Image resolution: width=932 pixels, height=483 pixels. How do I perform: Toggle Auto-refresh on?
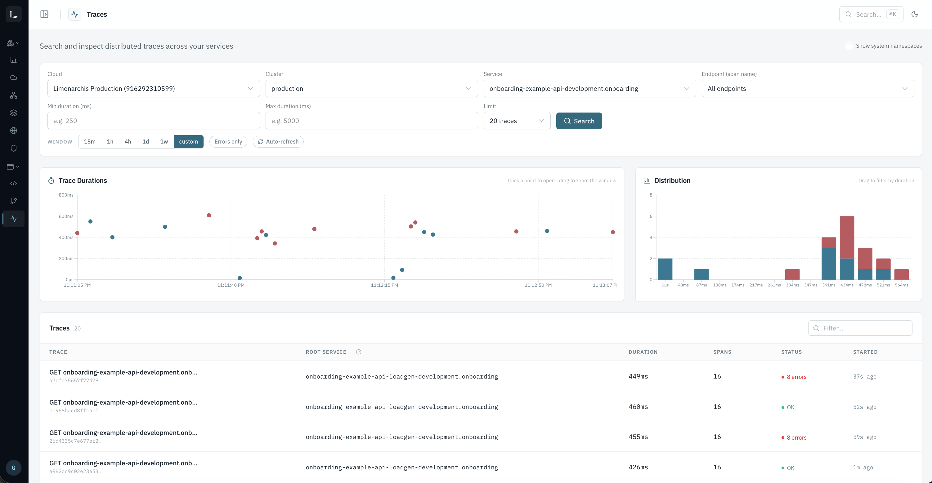[278, 142]
